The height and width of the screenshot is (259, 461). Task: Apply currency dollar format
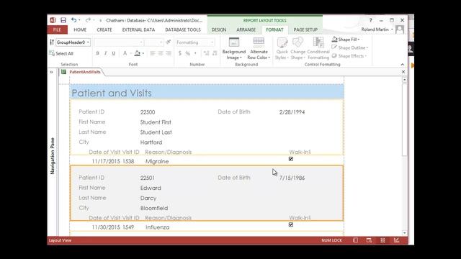pos(179,53)
